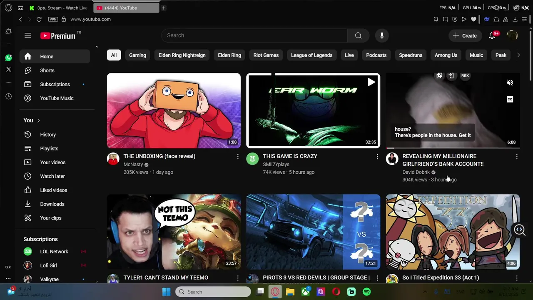Bookmark page with the heart icon

(x=473, y=19)
